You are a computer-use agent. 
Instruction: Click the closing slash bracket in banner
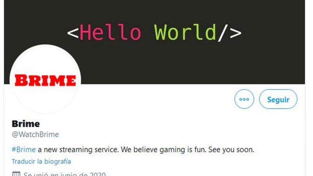click(x=230, y=33)
